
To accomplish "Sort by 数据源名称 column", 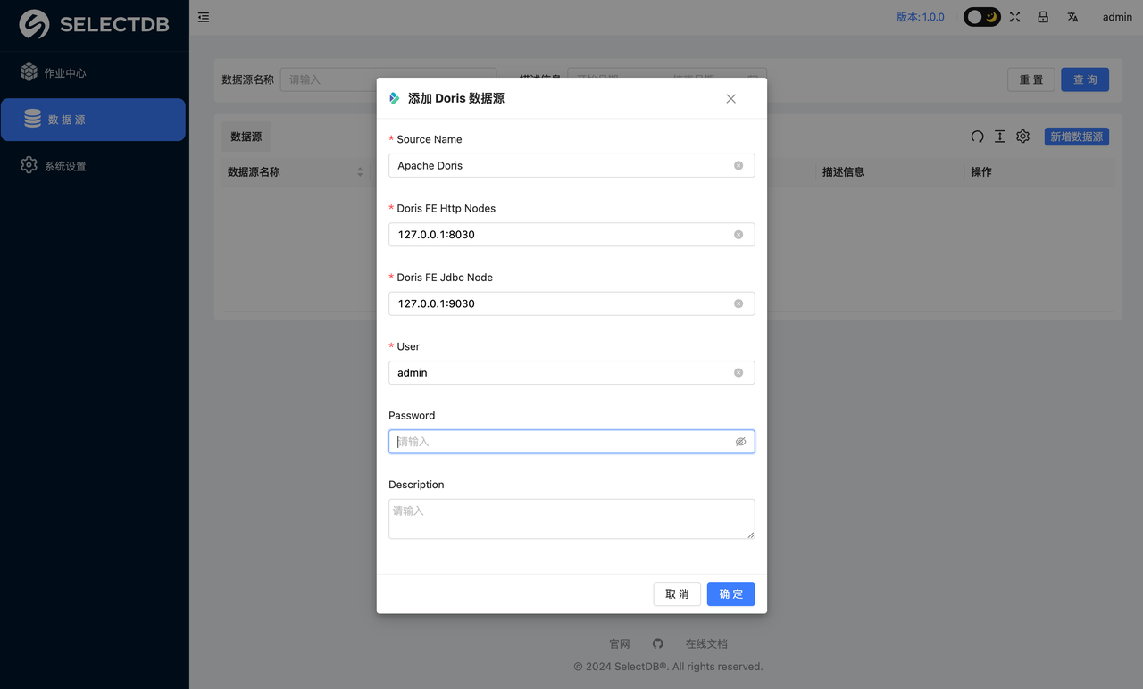I will 360,171.
